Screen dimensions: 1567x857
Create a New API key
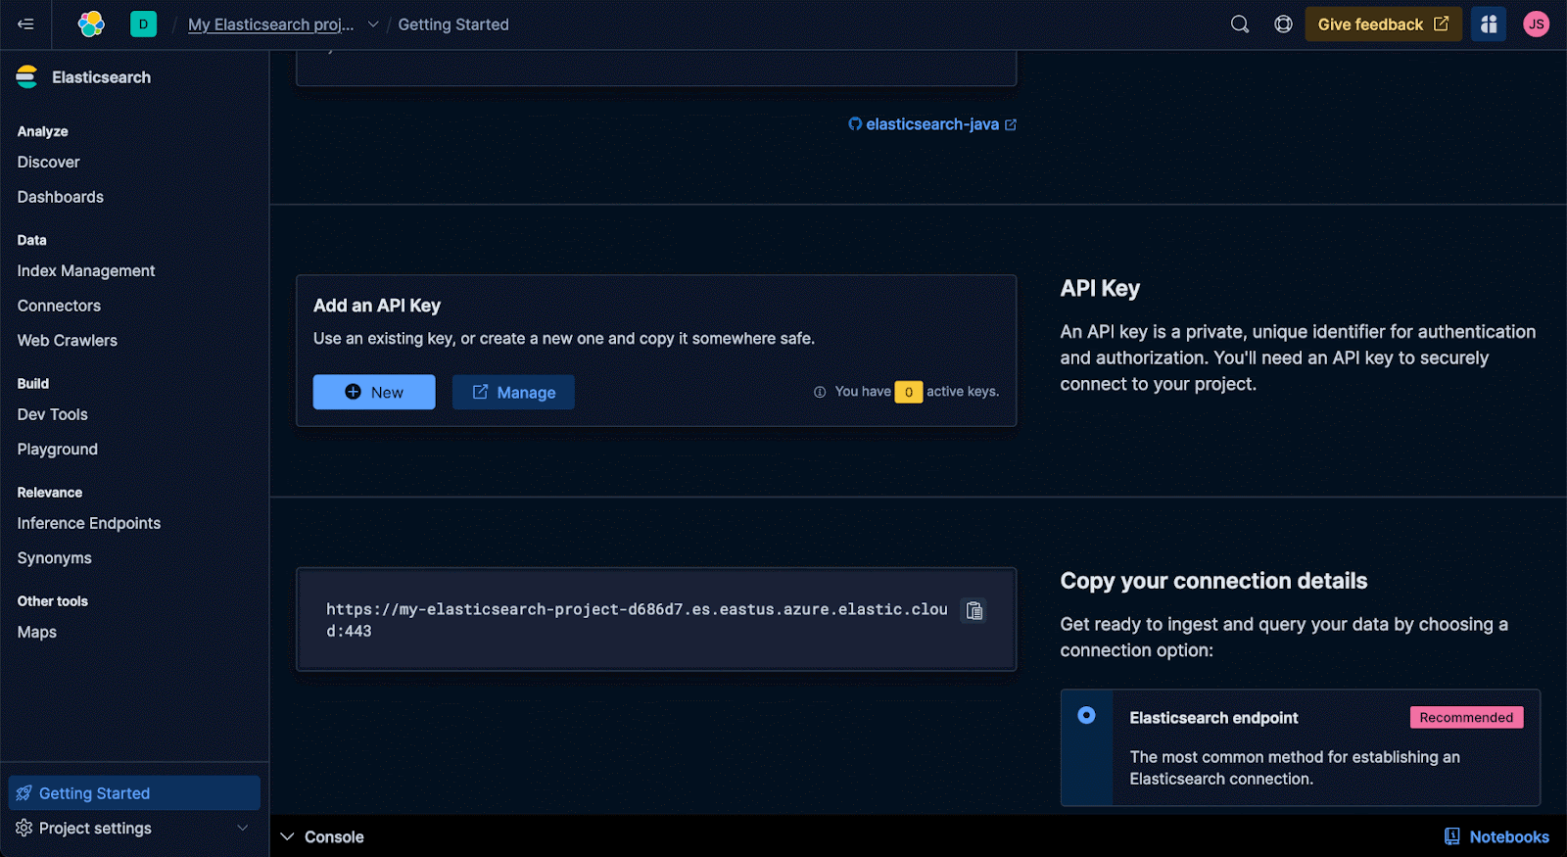point(374,393)
